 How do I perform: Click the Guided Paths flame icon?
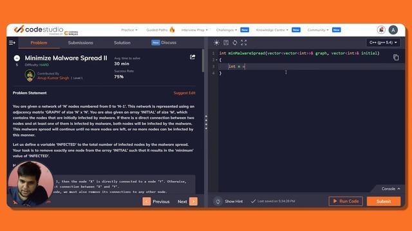coord(172,30)
